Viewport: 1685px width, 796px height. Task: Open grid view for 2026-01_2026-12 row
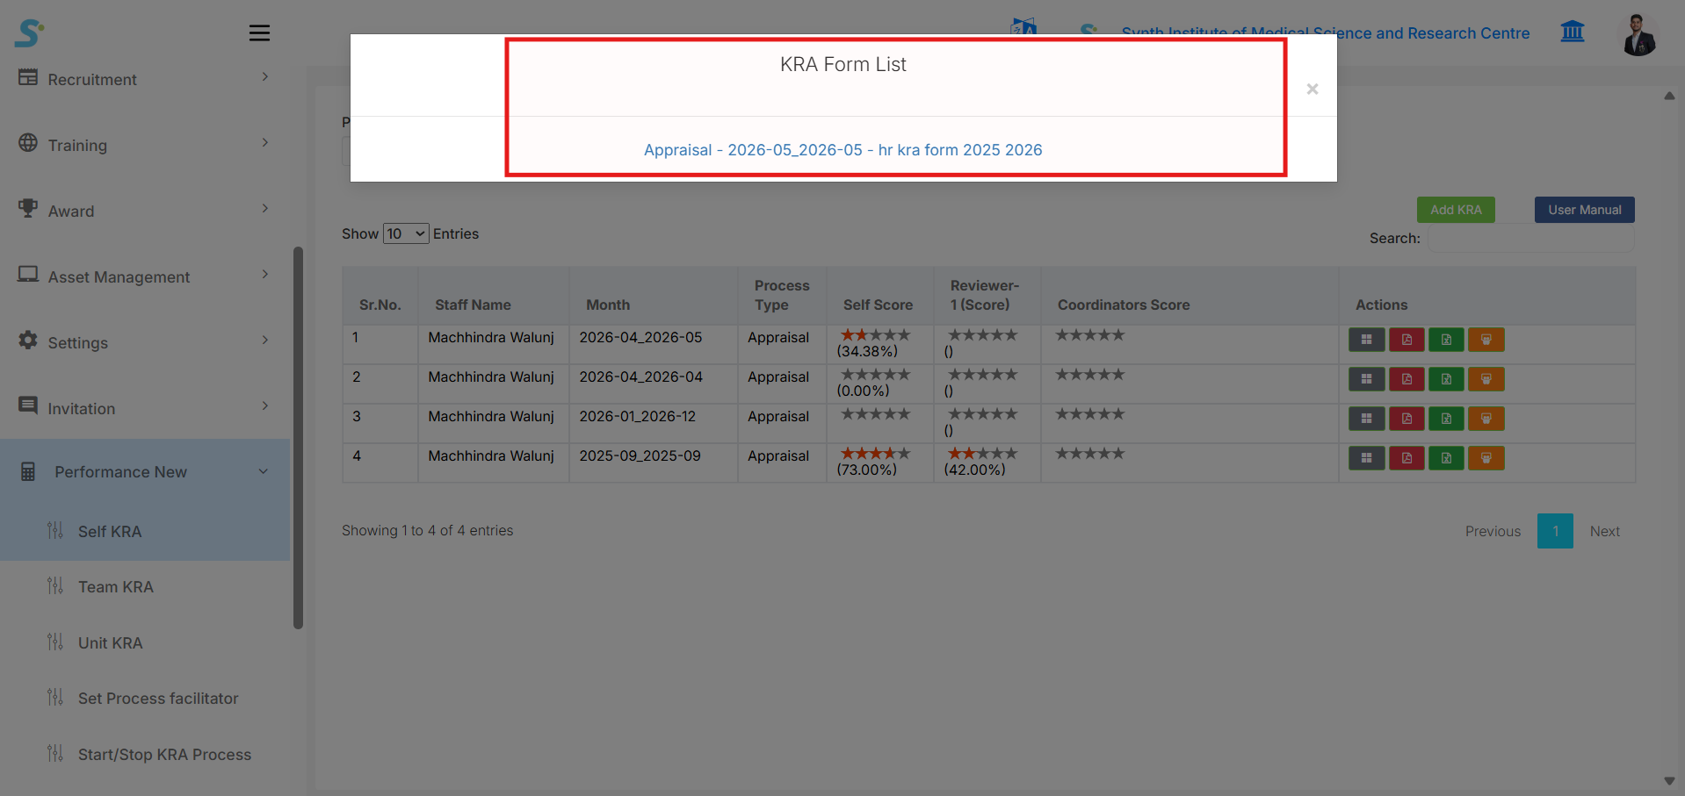click(1366, 419)
